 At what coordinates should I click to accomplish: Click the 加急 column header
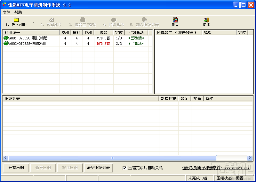click(197, 99)
